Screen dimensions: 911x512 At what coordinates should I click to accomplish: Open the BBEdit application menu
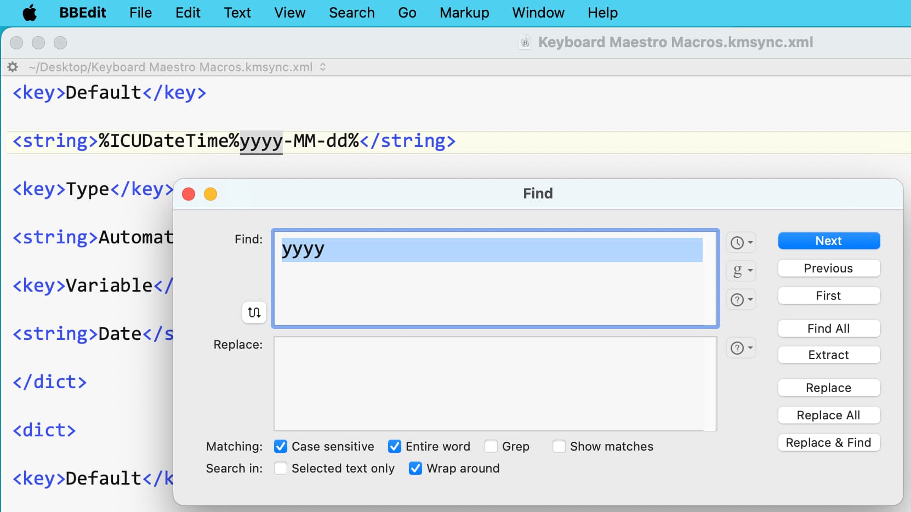point(82,13)
